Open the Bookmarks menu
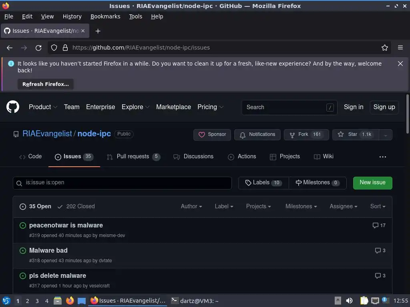Screen dimensions: 410x307 (x=105, y=16)
